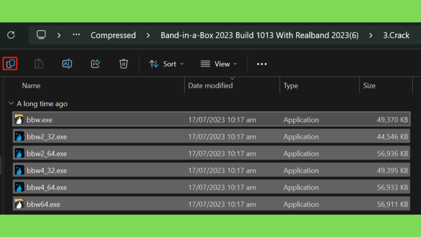The image size is (421, 237).
Task: Open Date modified column filter chevron
Action: tap(232, 79)
